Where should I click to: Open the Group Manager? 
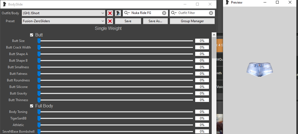(192, 21)
